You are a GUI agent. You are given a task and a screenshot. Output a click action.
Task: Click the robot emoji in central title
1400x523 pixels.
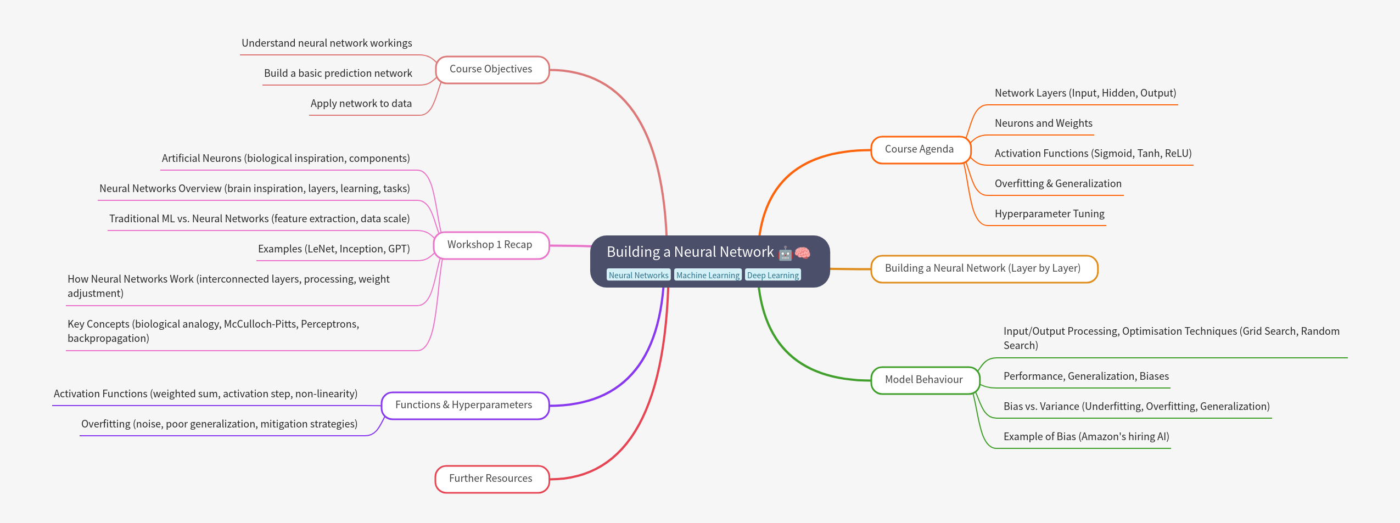pos(785,253)
